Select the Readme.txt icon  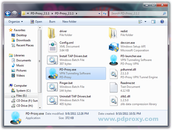113,87
